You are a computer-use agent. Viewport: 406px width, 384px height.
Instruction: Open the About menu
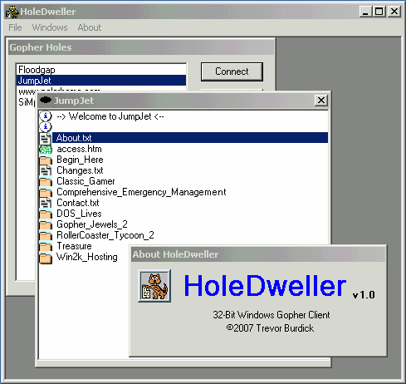90,27
